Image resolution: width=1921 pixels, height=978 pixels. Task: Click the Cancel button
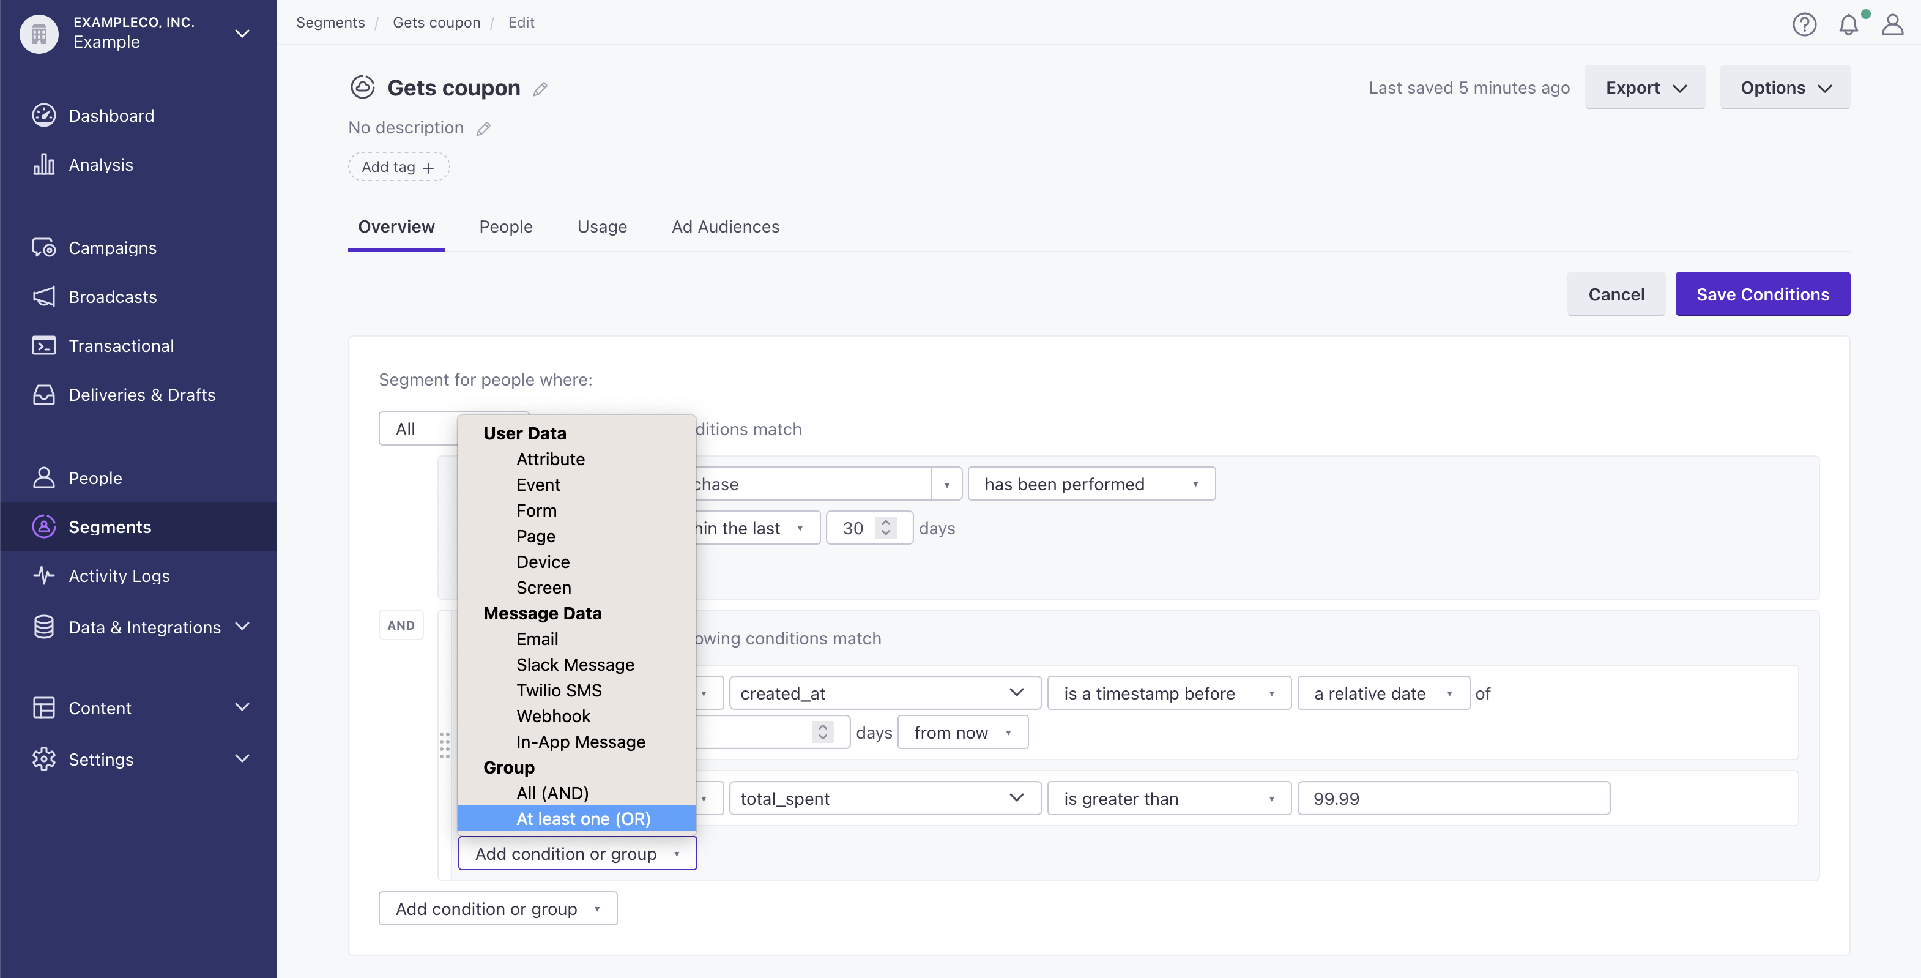(1616, 294)
